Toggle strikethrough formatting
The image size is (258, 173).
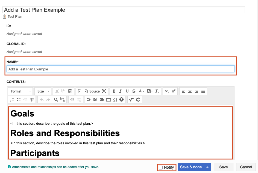[x=134, y=91]
